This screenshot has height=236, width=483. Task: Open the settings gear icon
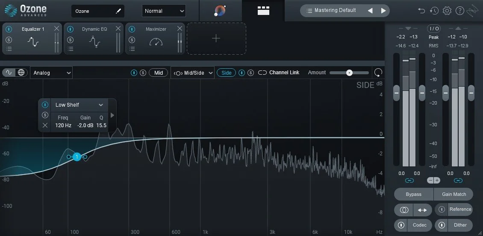447,11
